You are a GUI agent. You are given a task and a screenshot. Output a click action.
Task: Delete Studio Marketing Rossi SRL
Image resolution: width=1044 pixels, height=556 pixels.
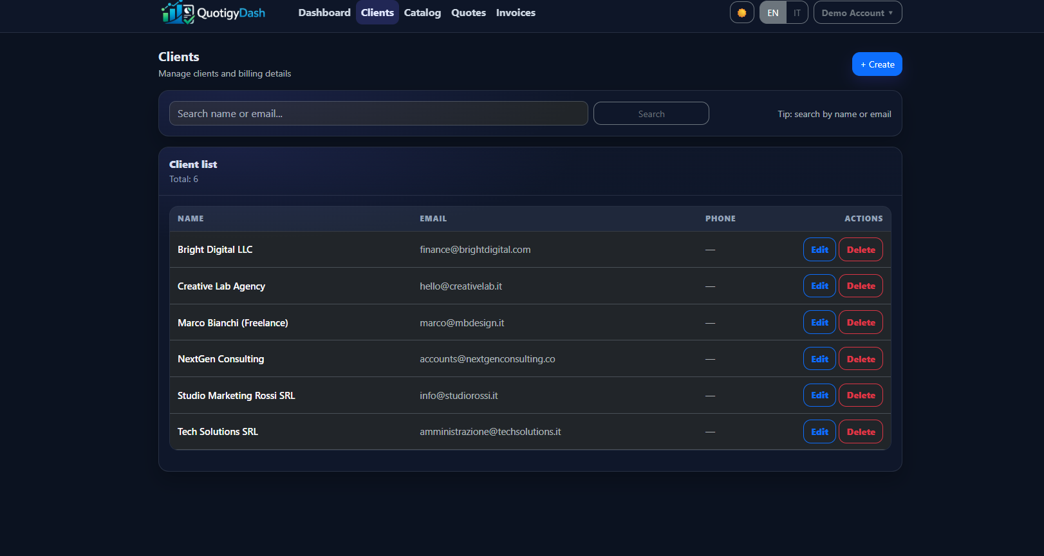pos(861,395)
